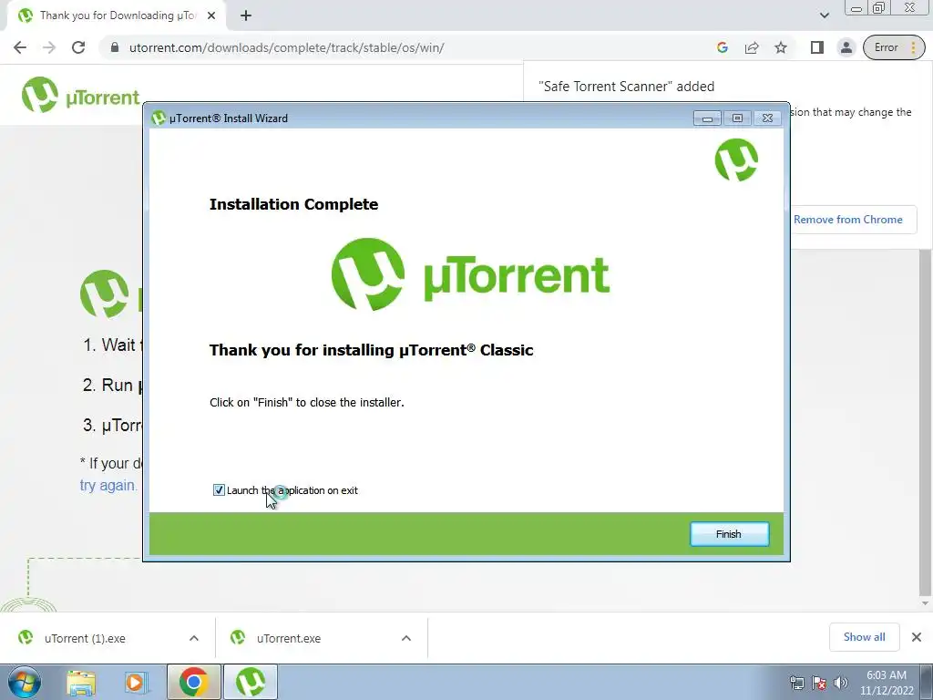The width and height of the screenshot is (933, 700).
Task: Click µTorrent logo in wizard corner
Action: tap(736, 160)
